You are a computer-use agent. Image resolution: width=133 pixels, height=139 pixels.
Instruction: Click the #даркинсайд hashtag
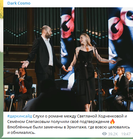[20, 116]
